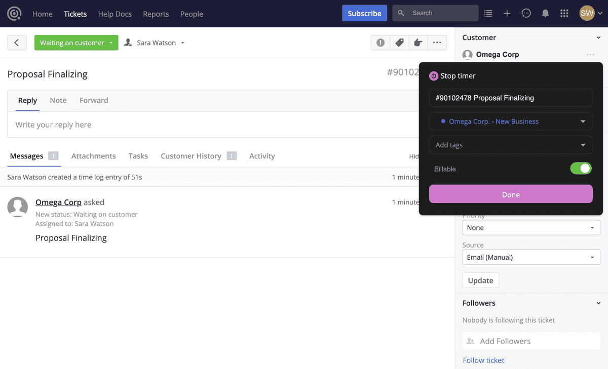Click the SW avatar in the top bar
This screenshot has height=369, width=608.
point(586,13)
